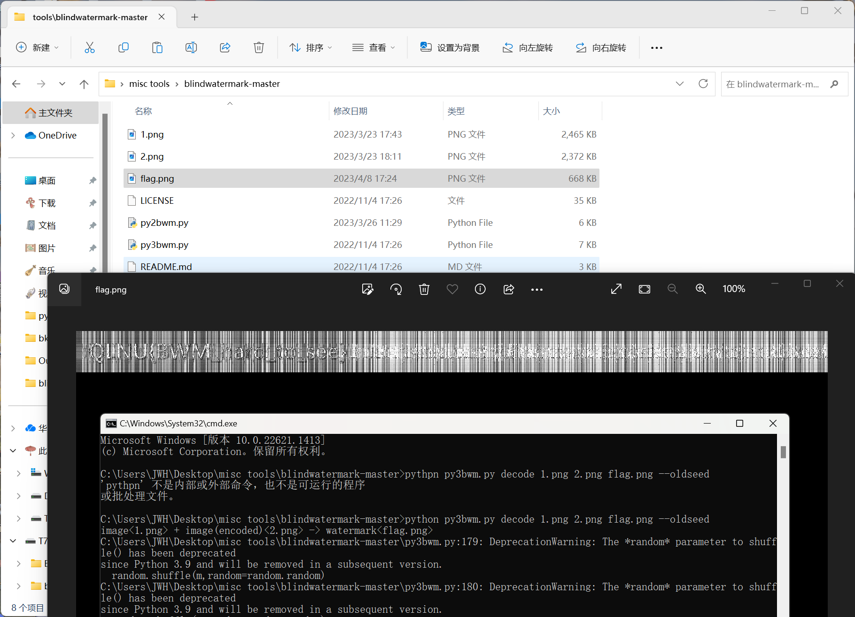Click Set as background (设置为背景)
This screenshot has width=855, height=617.
(450, 47)
